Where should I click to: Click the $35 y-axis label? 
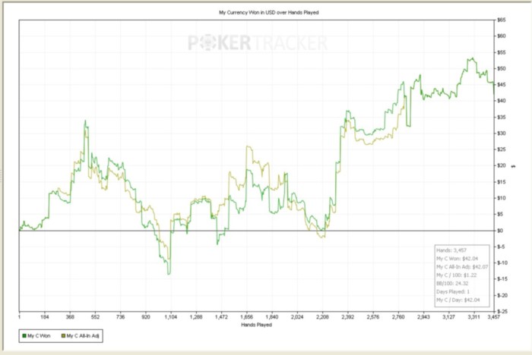coord(501,118)
